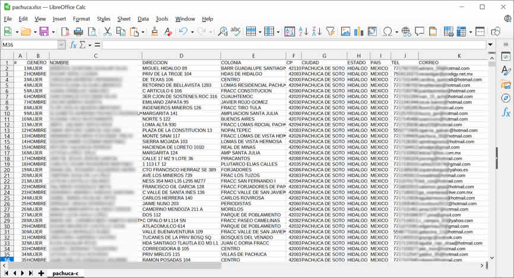Click the Print icon

[78, 31]
